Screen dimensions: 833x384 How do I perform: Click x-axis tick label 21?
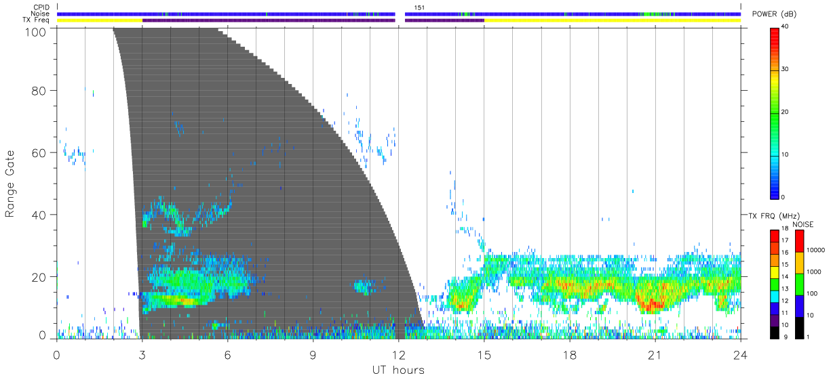coord(655,355)
